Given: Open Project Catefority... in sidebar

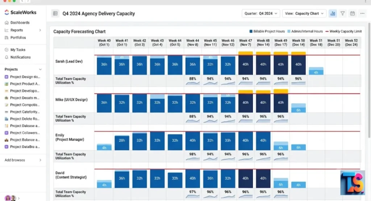Looking at the screenshot, I should (x=25, y=112).
